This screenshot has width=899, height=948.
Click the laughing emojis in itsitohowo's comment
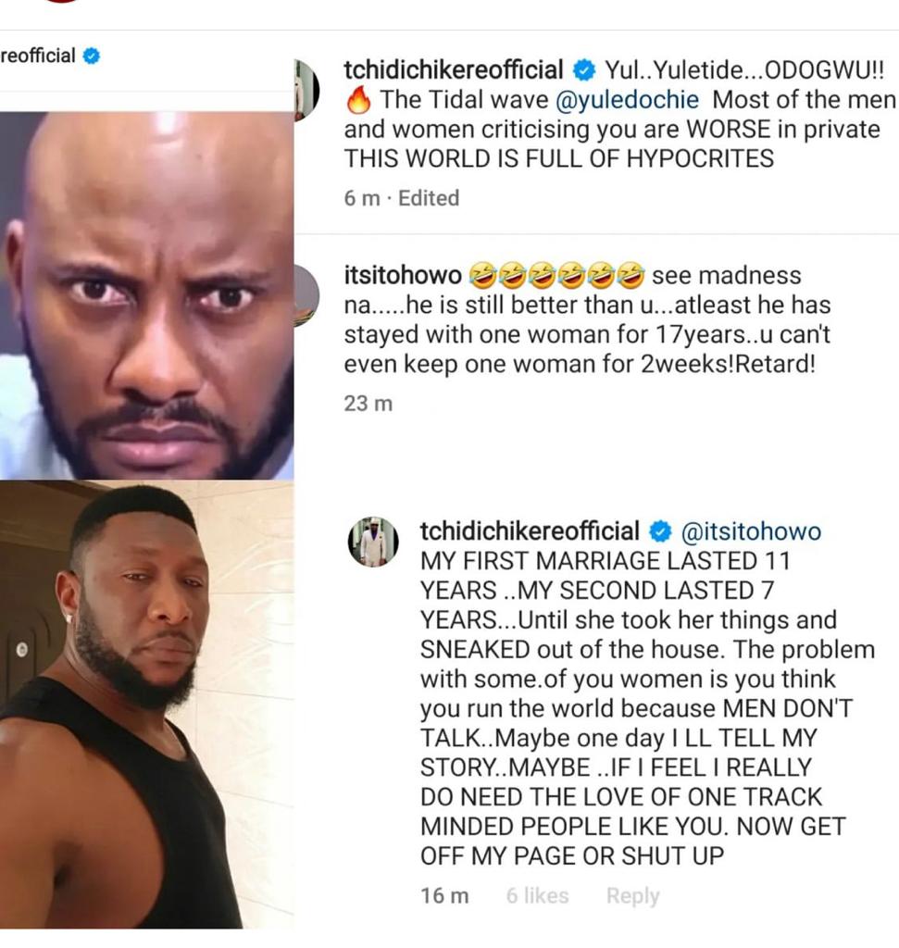(556, 275)
